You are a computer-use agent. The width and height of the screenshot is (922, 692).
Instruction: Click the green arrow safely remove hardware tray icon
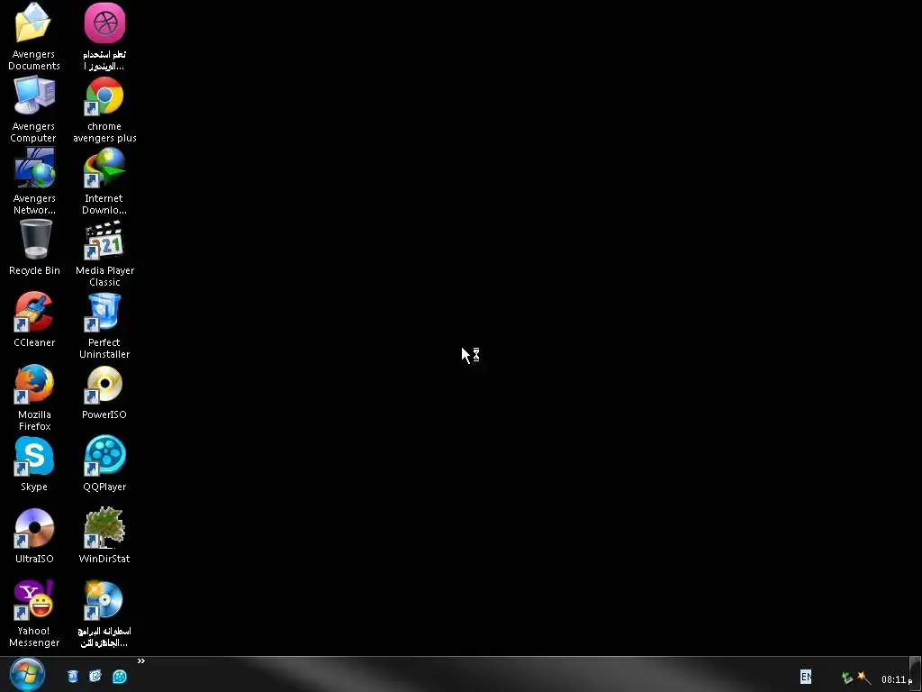point(846,678)
